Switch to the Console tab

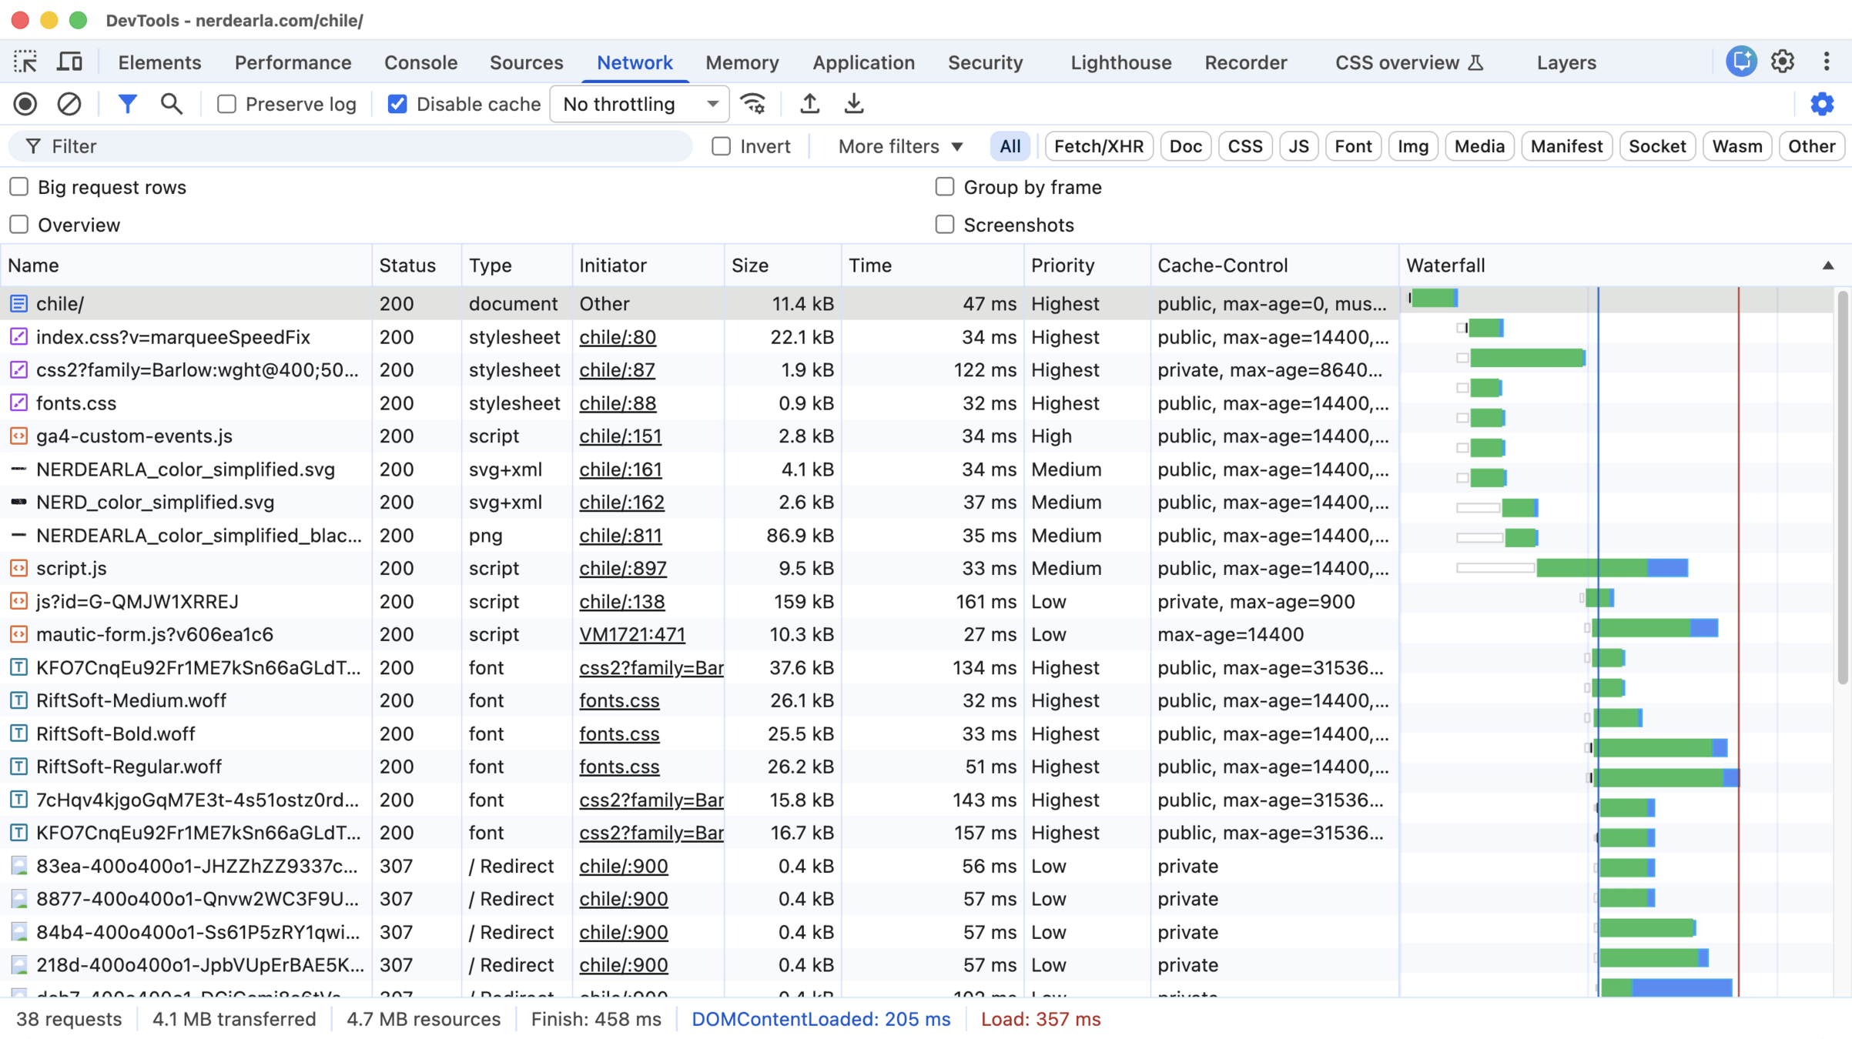[420, 62]
